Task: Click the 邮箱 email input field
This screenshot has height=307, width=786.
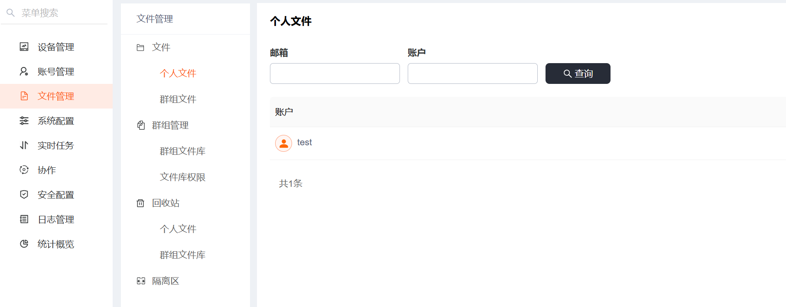Action: point(335,74)
